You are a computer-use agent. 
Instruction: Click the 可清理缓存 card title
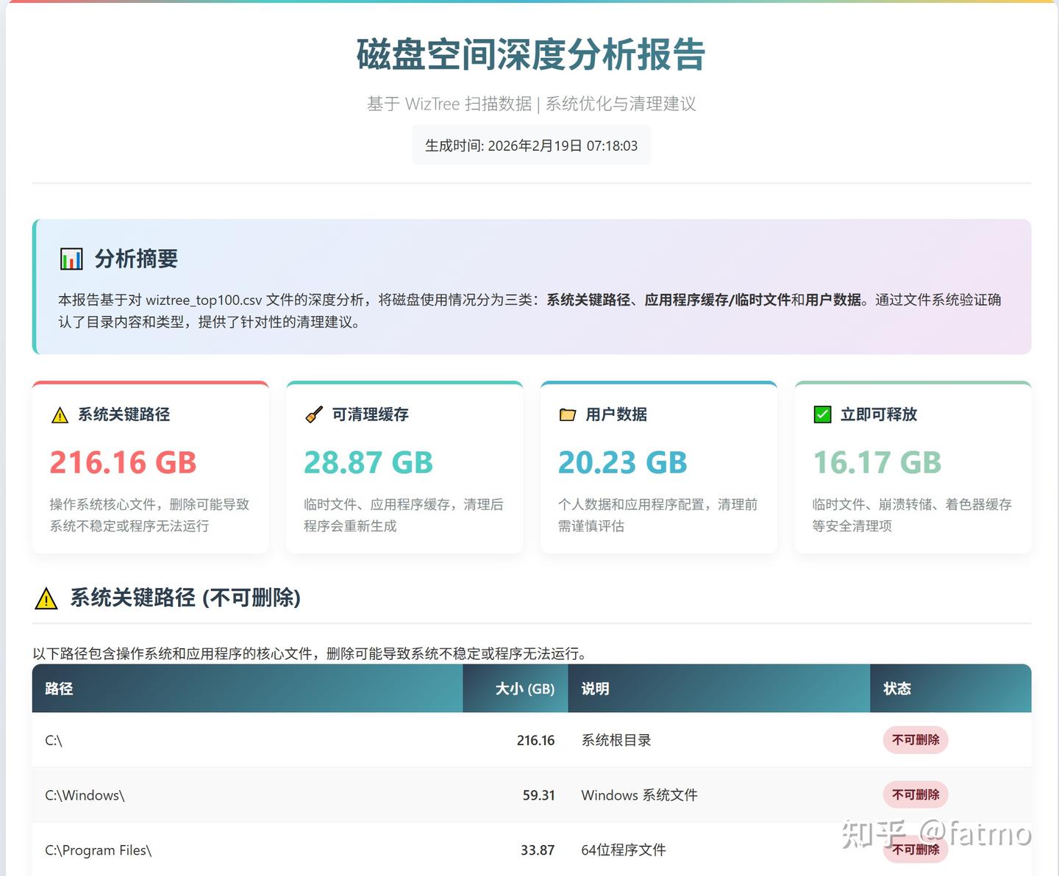pos(371,414)
